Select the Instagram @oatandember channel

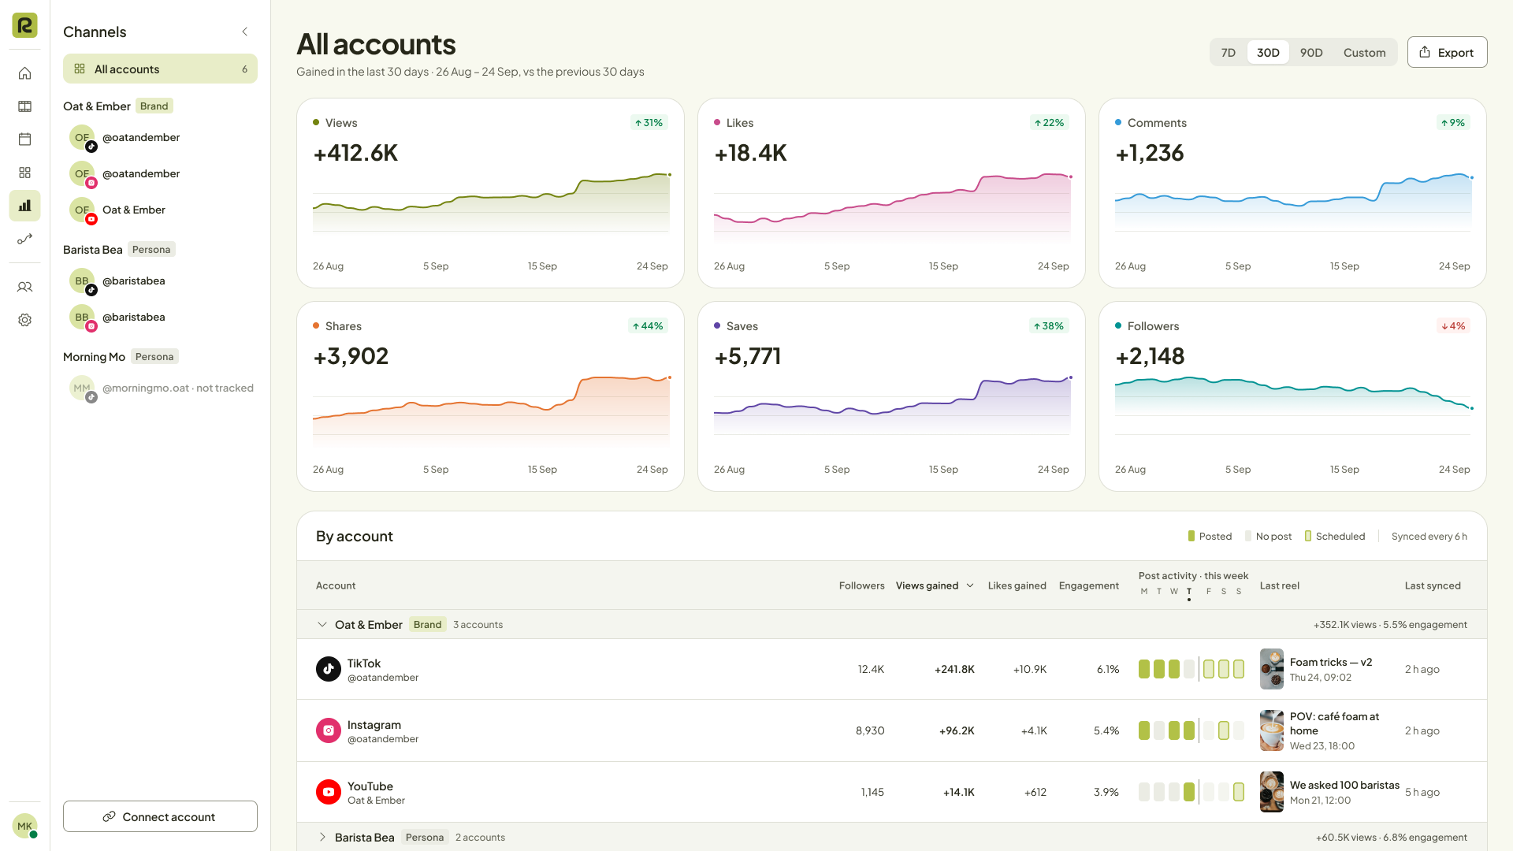pos(160,174)
